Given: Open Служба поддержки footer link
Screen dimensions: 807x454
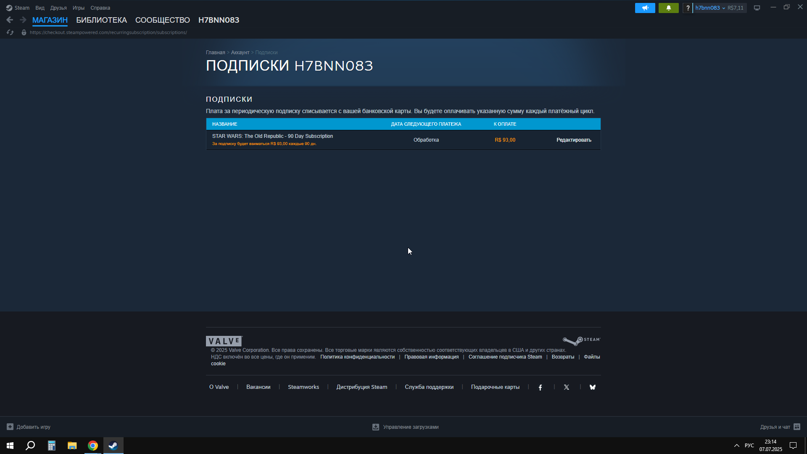Looking at the screenshot, I should click(429, 387).
